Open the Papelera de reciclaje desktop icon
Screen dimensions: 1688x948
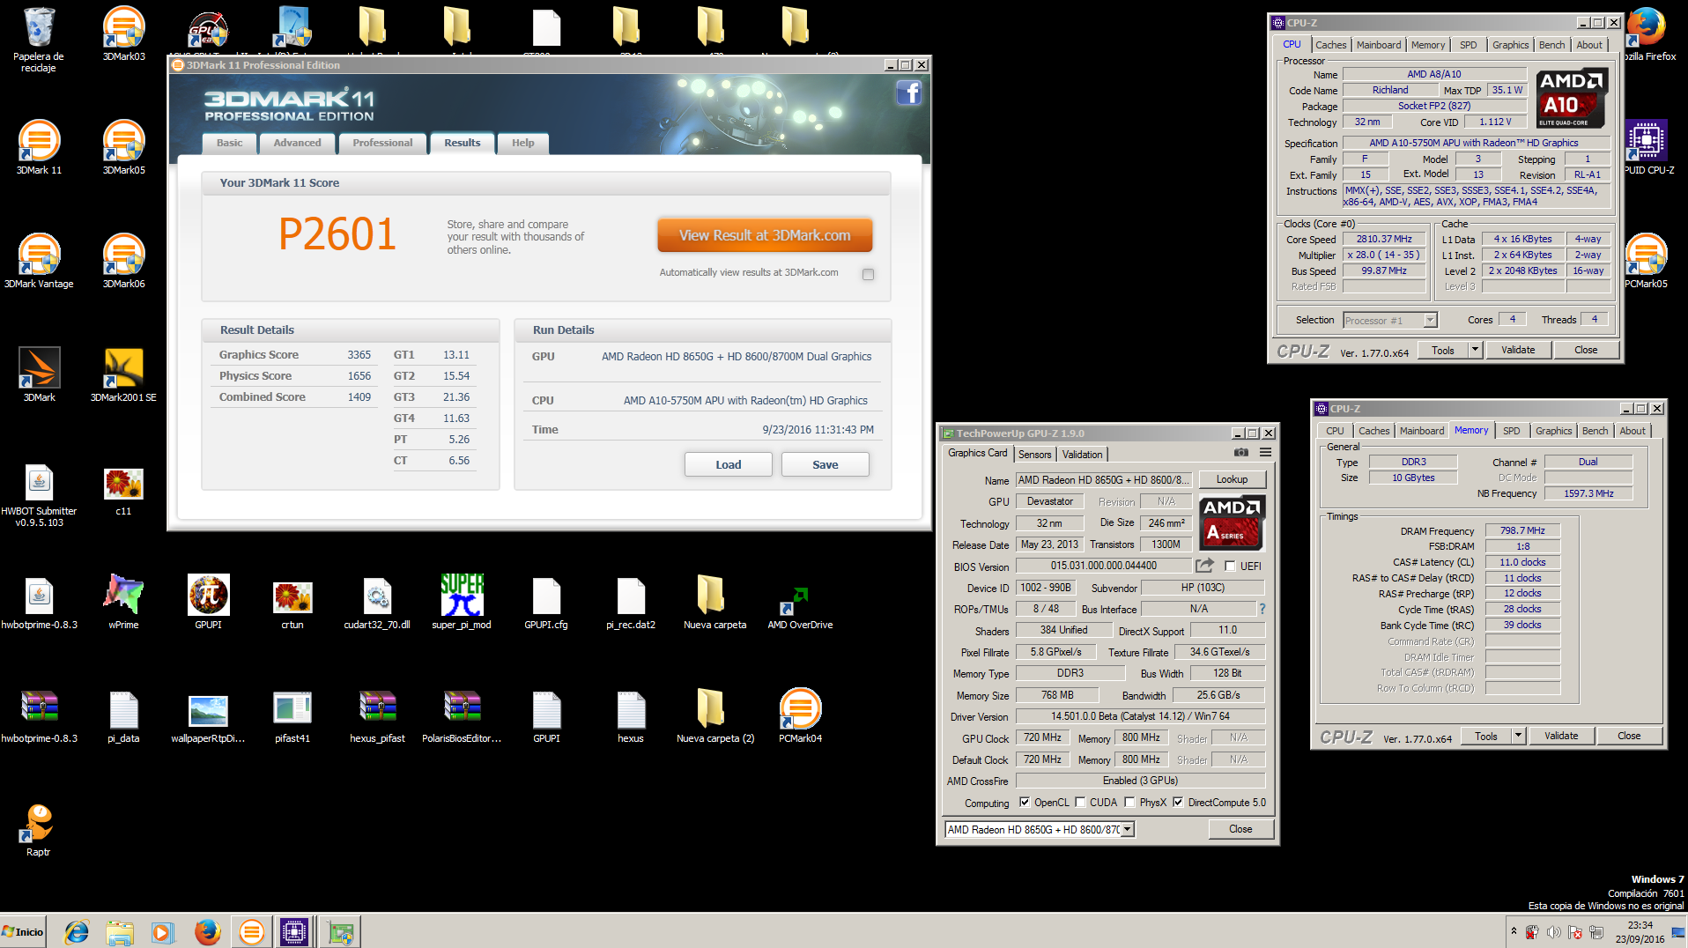(x=39, y=40)
